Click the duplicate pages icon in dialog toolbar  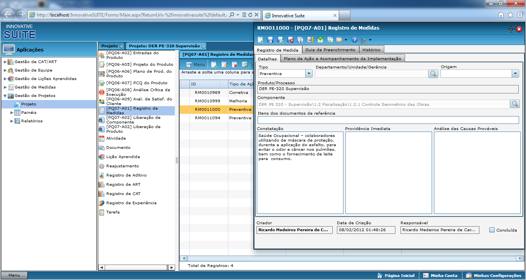pyautogui.click(x=330, y=40)
